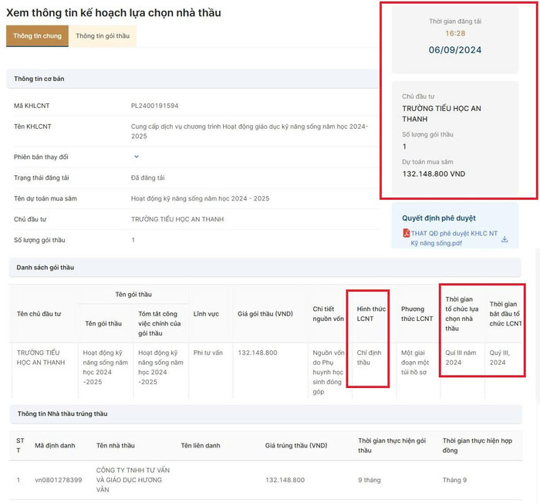Viewport: 540px width, 503px height.
Task: Click the posting date 06/09/2024
Action: coord(455,50)
